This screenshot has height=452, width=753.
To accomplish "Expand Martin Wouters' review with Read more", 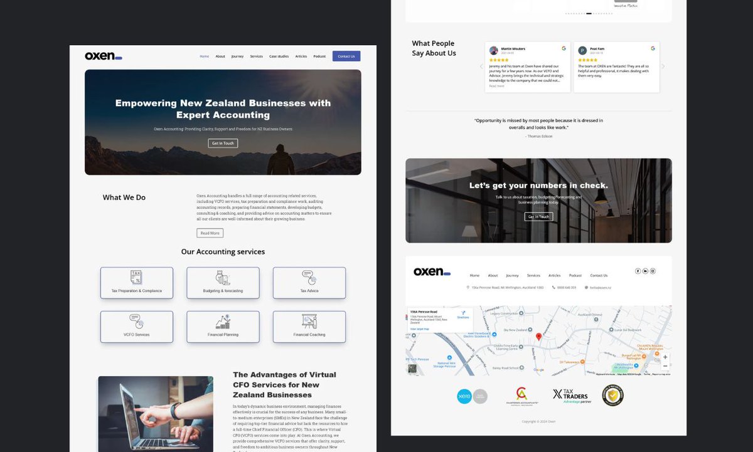I will click(496, 86).
